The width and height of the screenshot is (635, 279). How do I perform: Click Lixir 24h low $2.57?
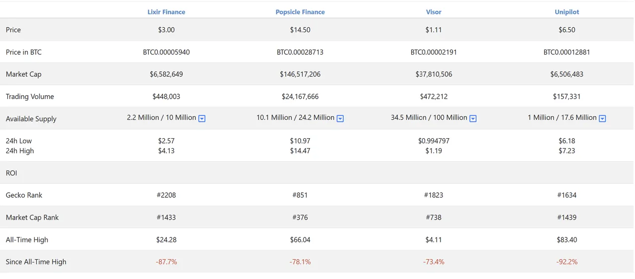(166, 141)
